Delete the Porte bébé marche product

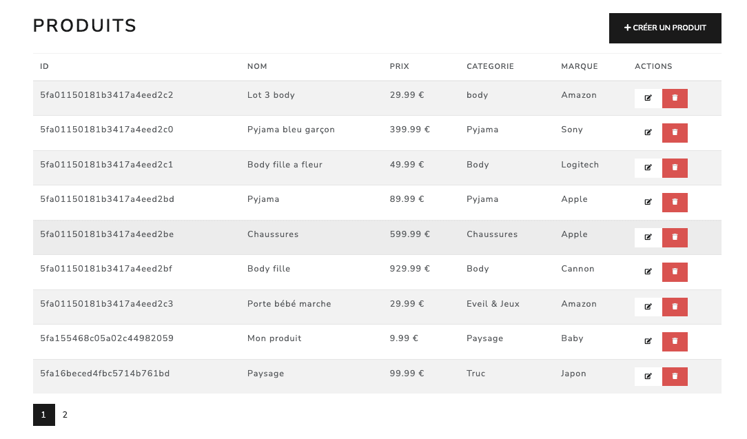pos(675,307)
